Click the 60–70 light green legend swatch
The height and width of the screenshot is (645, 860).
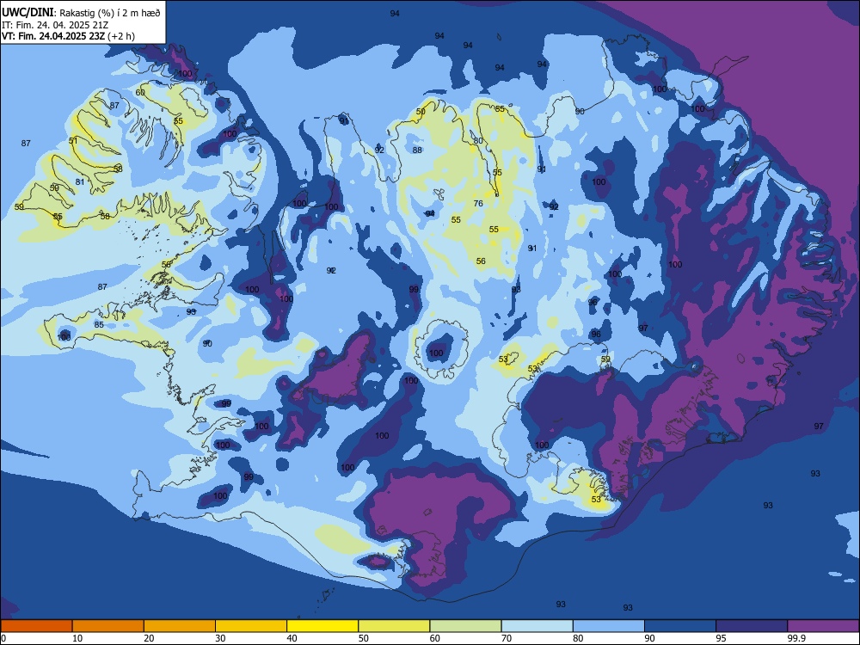[x=465, y=626]
